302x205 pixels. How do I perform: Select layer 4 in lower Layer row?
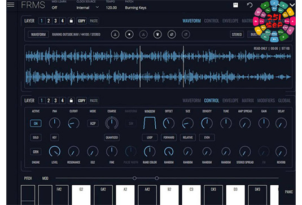(x=63, y=101)
